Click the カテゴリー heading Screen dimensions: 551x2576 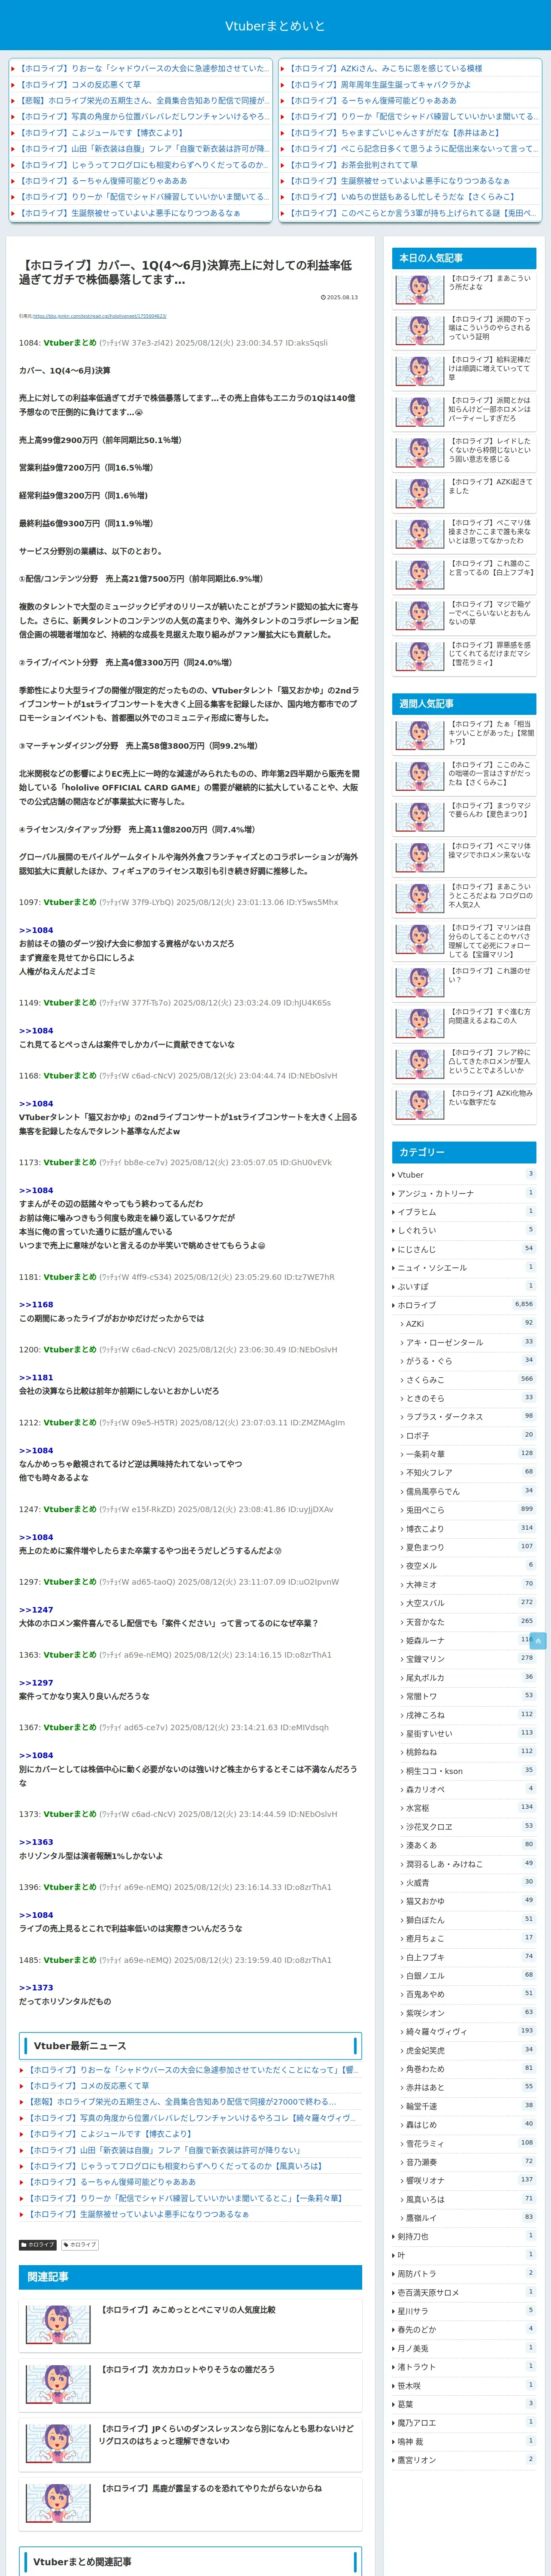464,1152
